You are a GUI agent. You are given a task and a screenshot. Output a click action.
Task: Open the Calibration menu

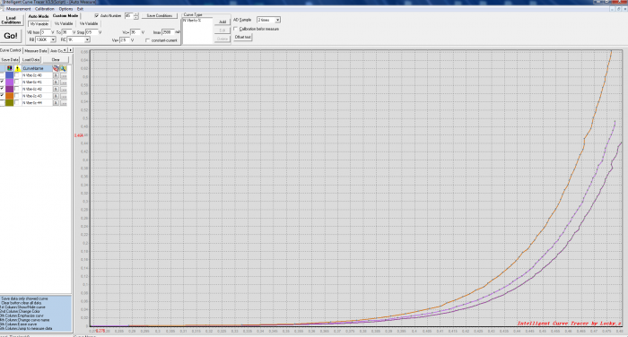pyautogui.click(x=45, y=9)
